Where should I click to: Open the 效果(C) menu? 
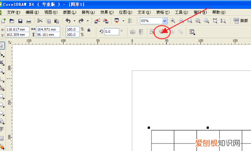coord(107,12)
